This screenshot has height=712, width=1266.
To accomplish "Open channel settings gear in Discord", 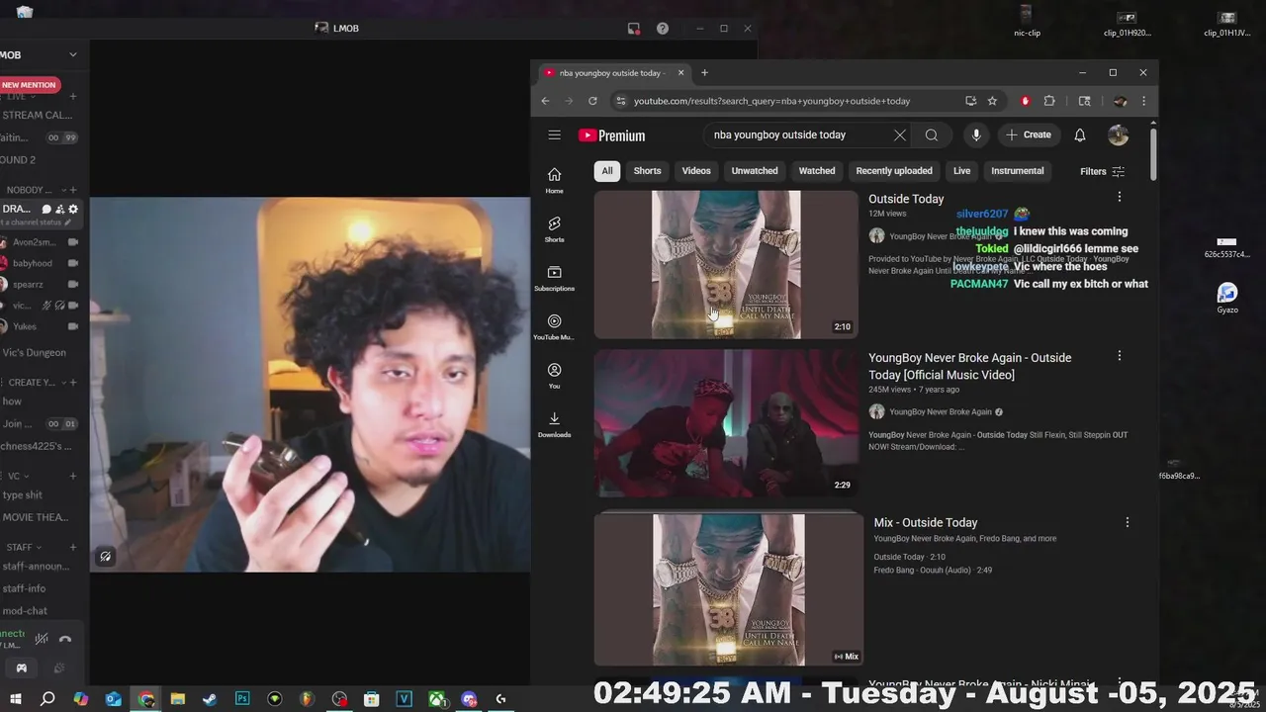I will (73, 209).
